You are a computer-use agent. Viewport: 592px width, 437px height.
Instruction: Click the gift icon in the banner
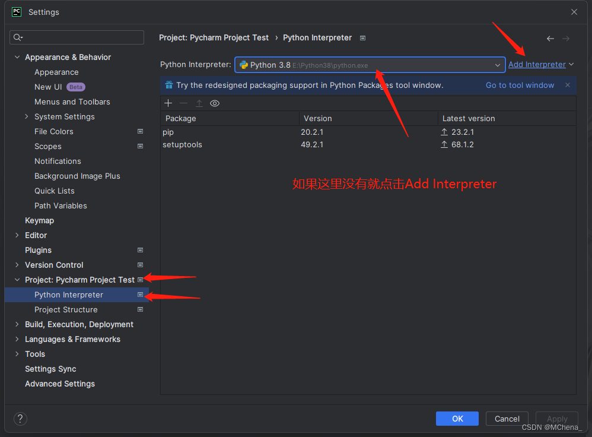[169, 85]
